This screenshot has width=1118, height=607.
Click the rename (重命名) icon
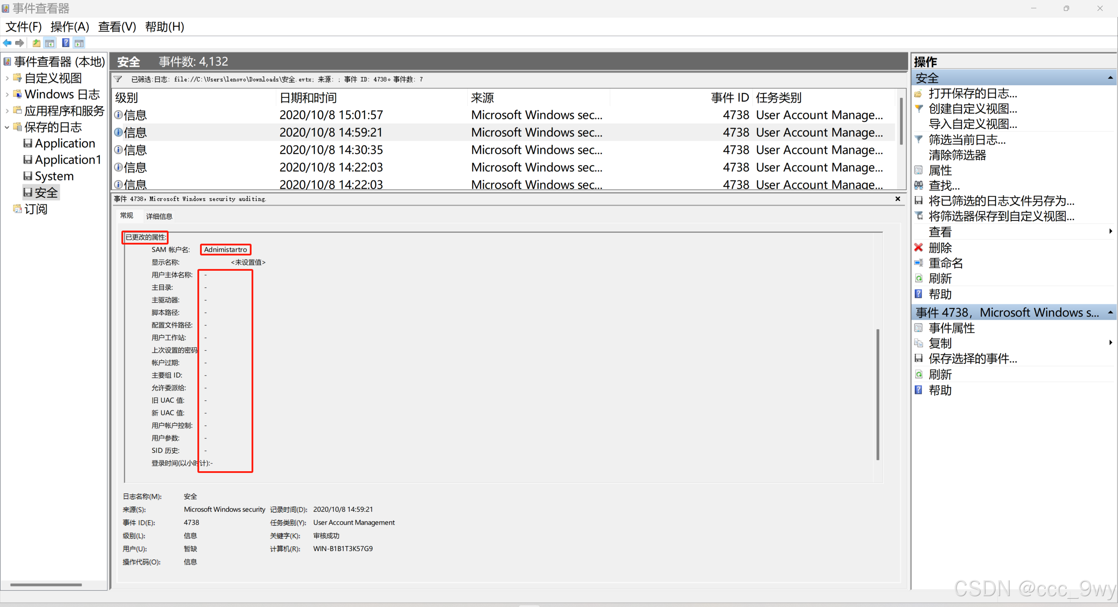click(x=918, y=263)
